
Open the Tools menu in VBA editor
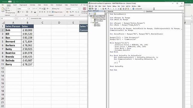123,6
